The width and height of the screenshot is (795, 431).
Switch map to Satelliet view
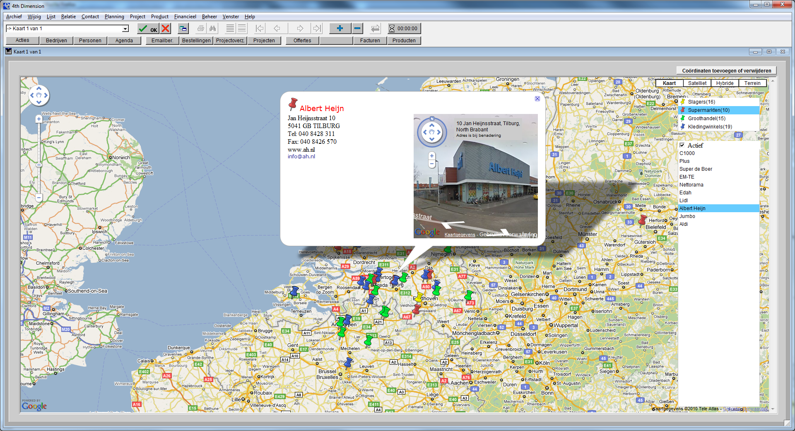pos(697,83)
